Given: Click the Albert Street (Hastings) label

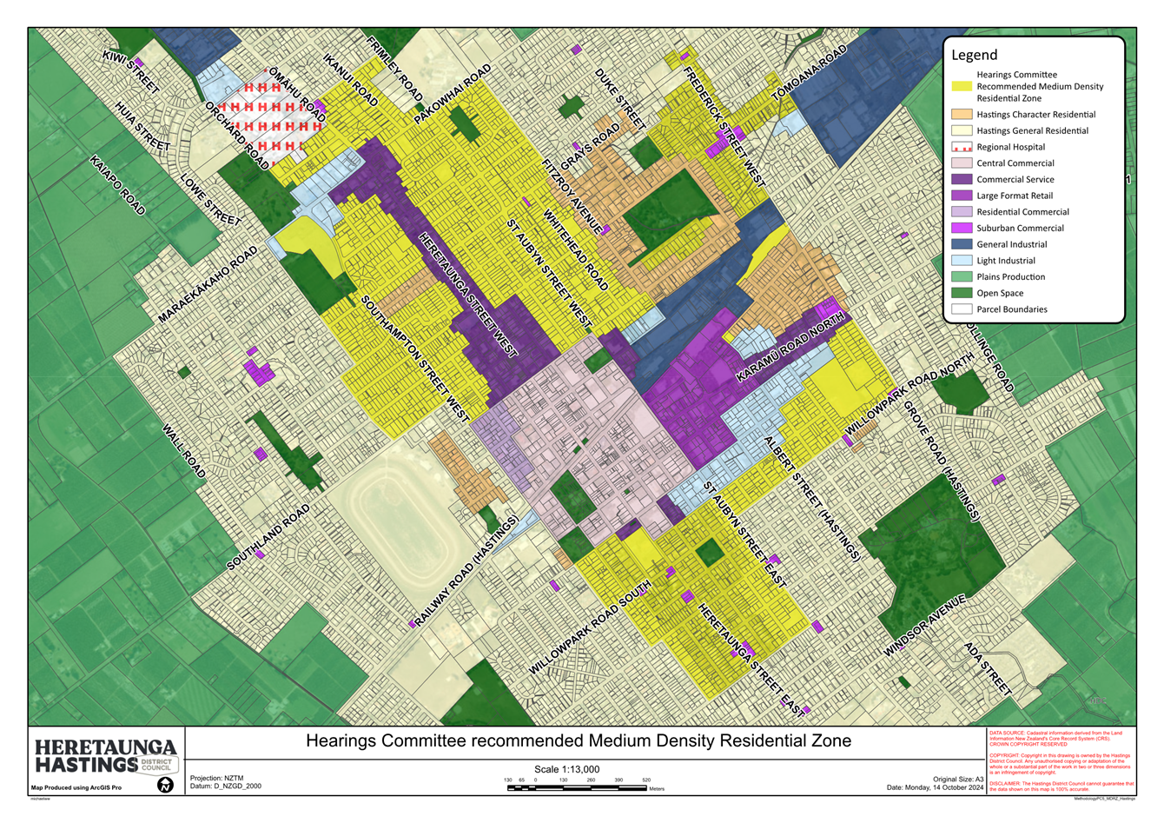Looking at the screenshot, I should (812, 498).
